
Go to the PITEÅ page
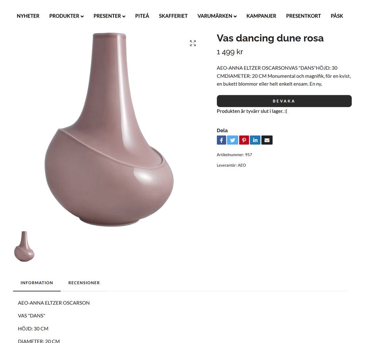pos(142,16)
